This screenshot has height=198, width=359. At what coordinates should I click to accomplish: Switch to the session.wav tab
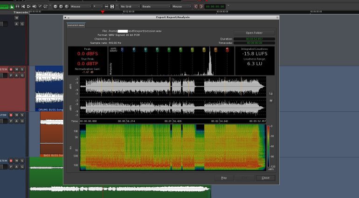coord(75,25)
